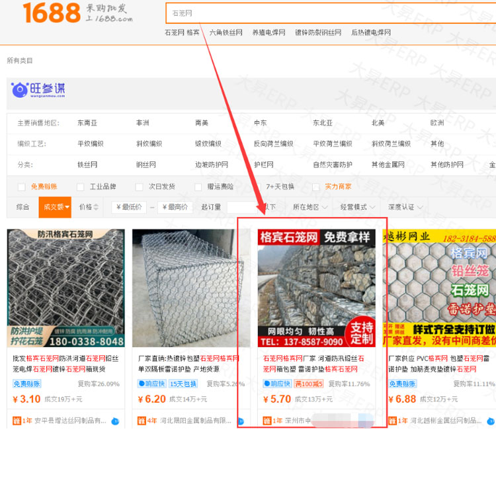The image size is (496, 496).
Task: Enable the 免费赊账 checkbox filter
Action: tap(22, 187)
